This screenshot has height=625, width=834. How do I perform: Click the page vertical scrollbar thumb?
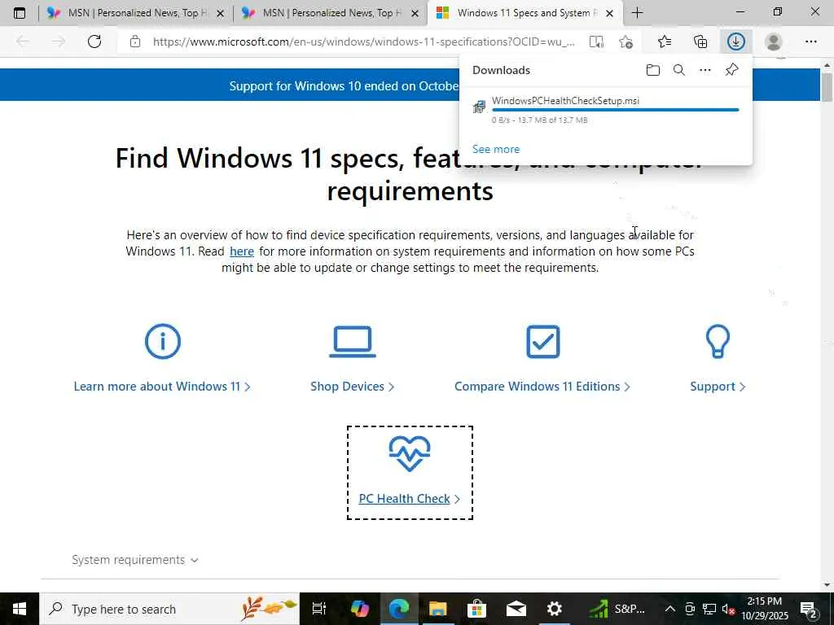point(827,86)
